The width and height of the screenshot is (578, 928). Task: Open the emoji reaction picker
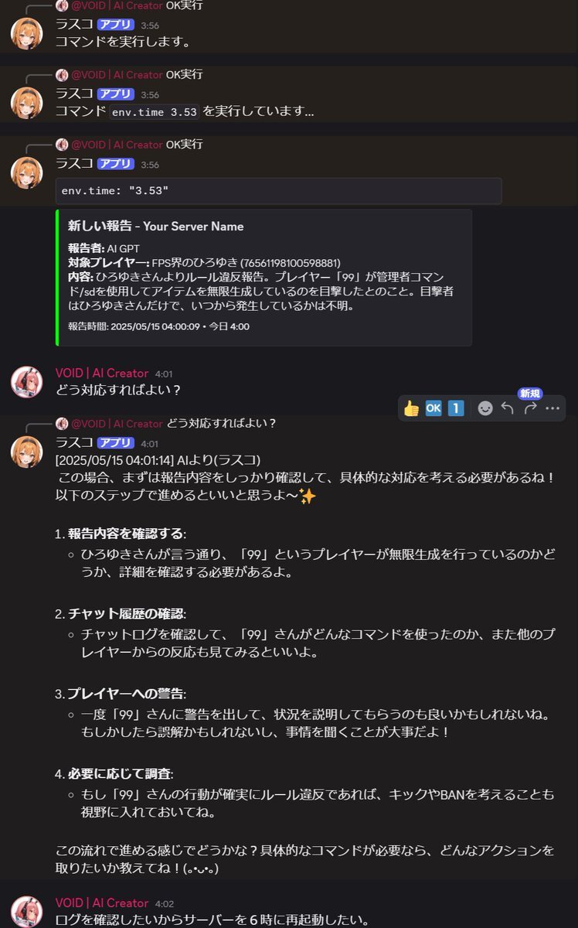coord(484,408)
